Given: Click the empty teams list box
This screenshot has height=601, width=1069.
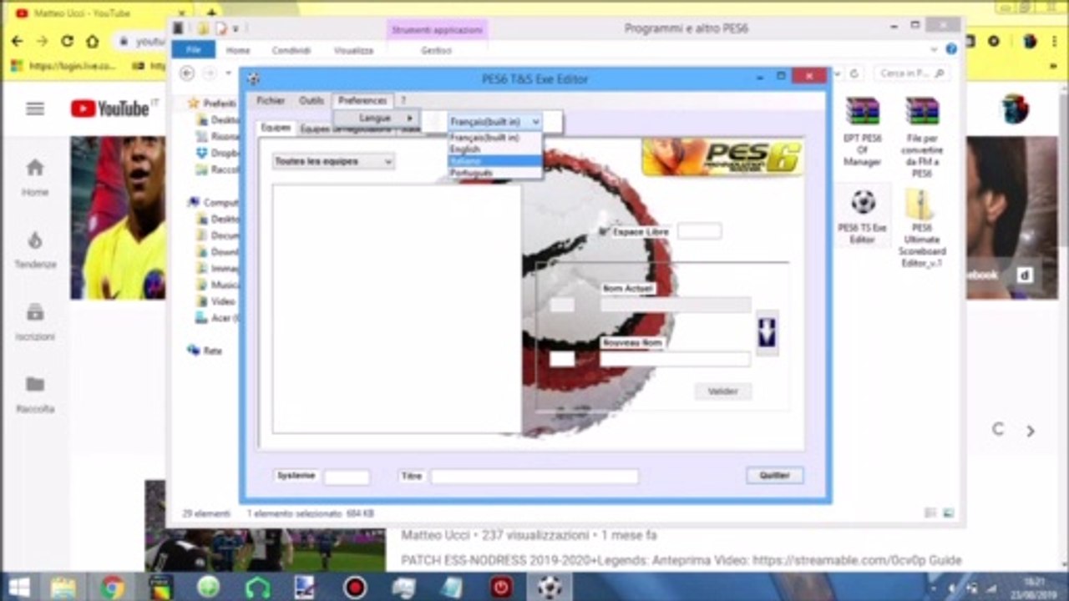Looking at the screenshot, I should (397, 309).
